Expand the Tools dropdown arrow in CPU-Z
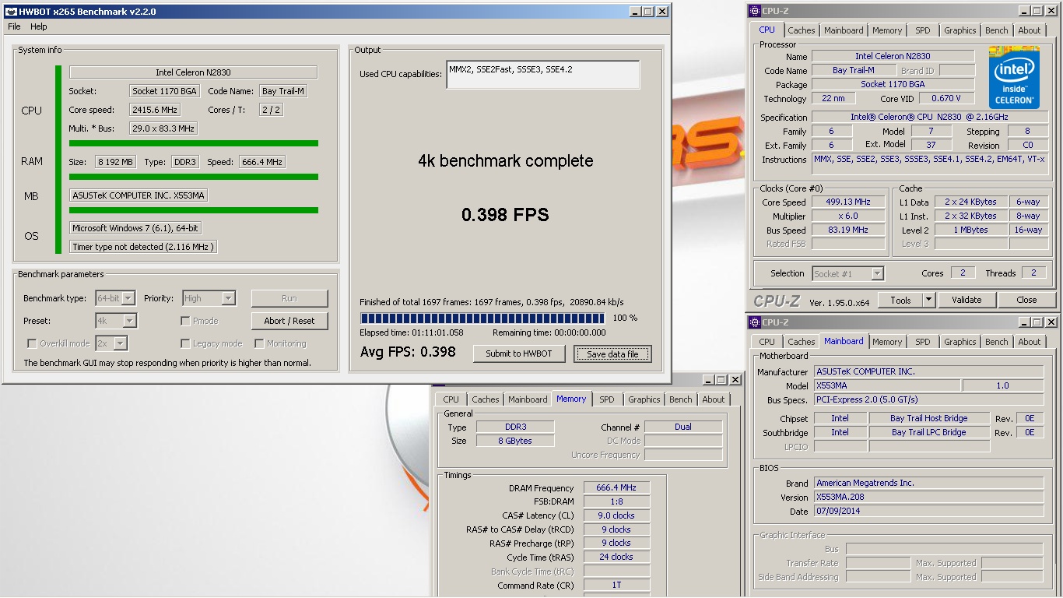 point(928,300)
